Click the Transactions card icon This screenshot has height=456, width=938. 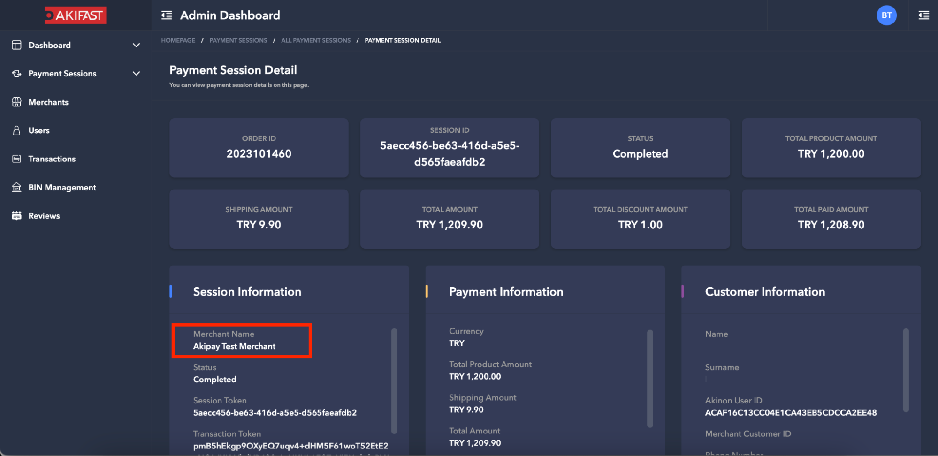[x=16, y=159]
